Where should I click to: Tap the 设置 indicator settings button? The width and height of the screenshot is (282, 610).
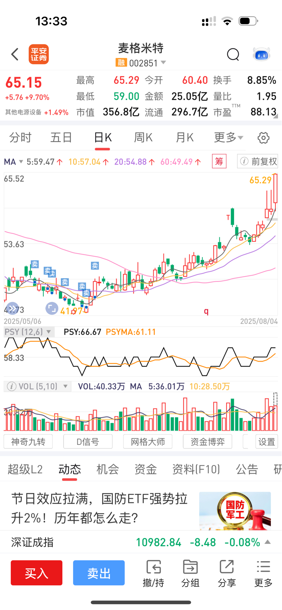[267, 441]
